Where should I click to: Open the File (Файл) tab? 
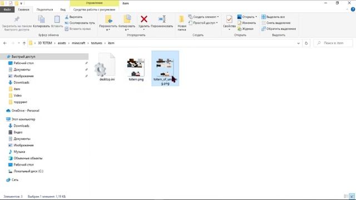click(7, 9)
